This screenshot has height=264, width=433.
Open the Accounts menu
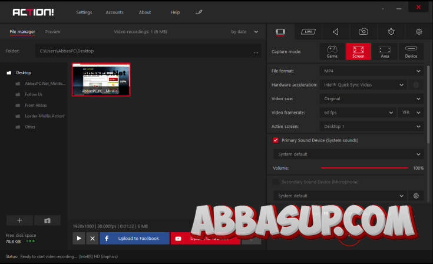115,12
